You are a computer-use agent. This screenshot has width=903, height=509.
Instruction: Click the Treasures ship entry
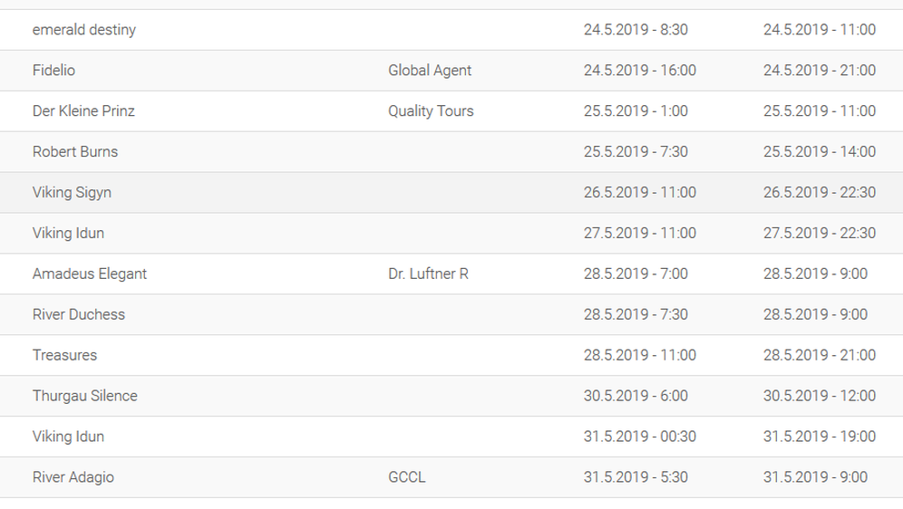[x=64, y=355]
